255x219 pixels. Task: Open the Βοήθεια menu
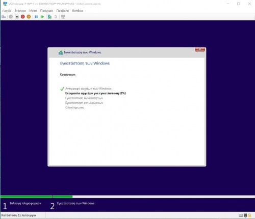(78, 11)
